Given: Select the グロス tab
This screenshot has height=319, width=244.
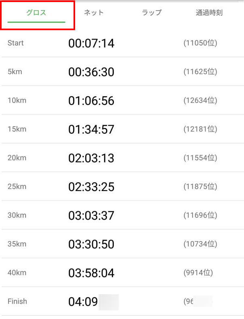Looking at the screenshot, I should tap(36, 13).
